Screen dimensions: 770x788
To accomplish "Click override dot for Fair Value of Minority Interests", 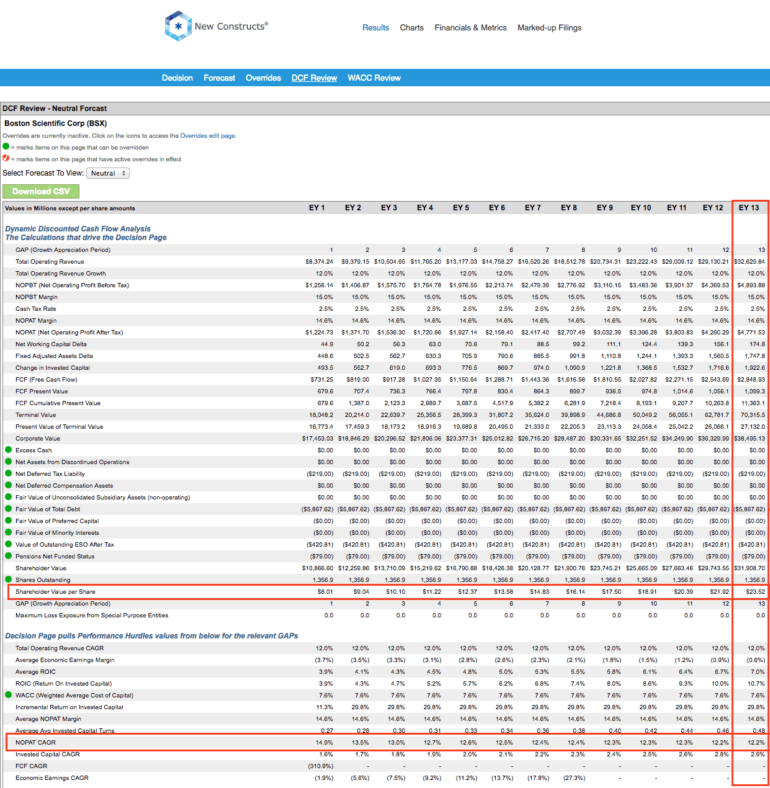I will pos(9,532).
